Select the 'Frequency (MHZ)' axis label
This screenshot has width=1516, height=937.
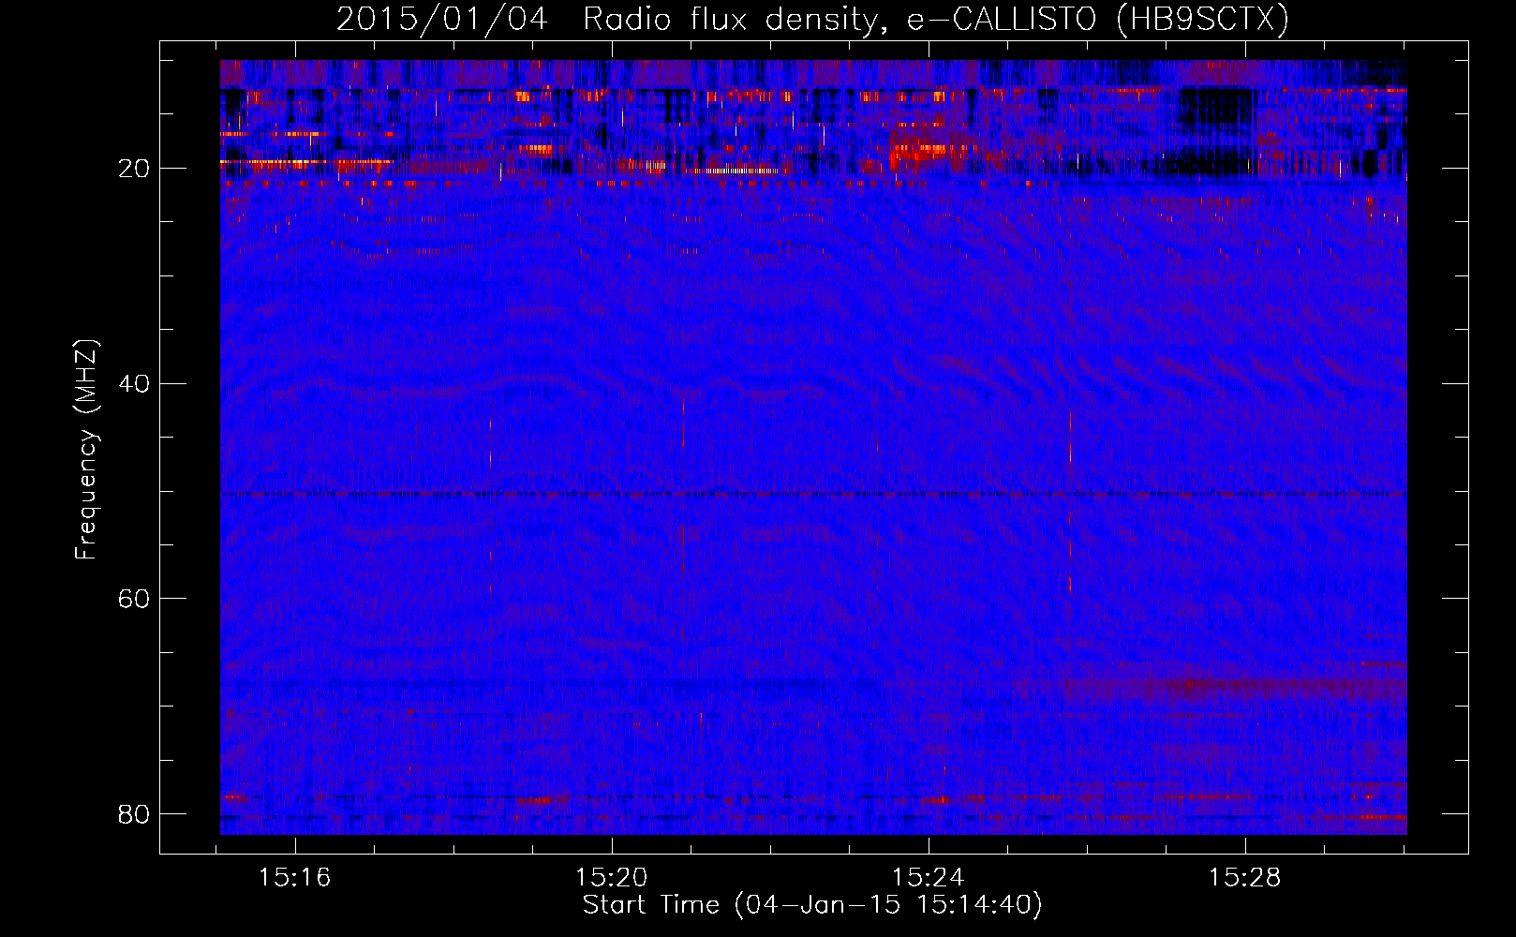coord(86,450)
